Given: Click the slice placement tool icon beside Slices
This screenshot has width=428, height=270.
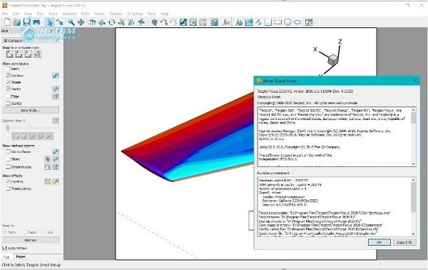Looking at the screenshot, I should tap(48, 159).
